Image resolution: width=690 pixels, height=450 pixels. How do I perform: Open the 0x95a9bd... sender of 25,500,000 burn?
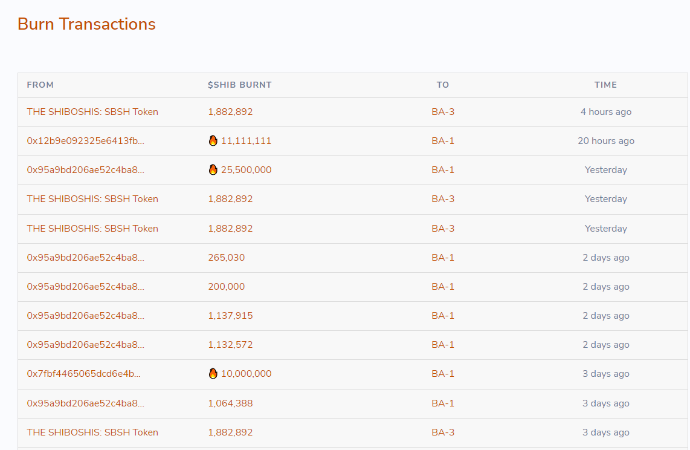click(85, 170)
